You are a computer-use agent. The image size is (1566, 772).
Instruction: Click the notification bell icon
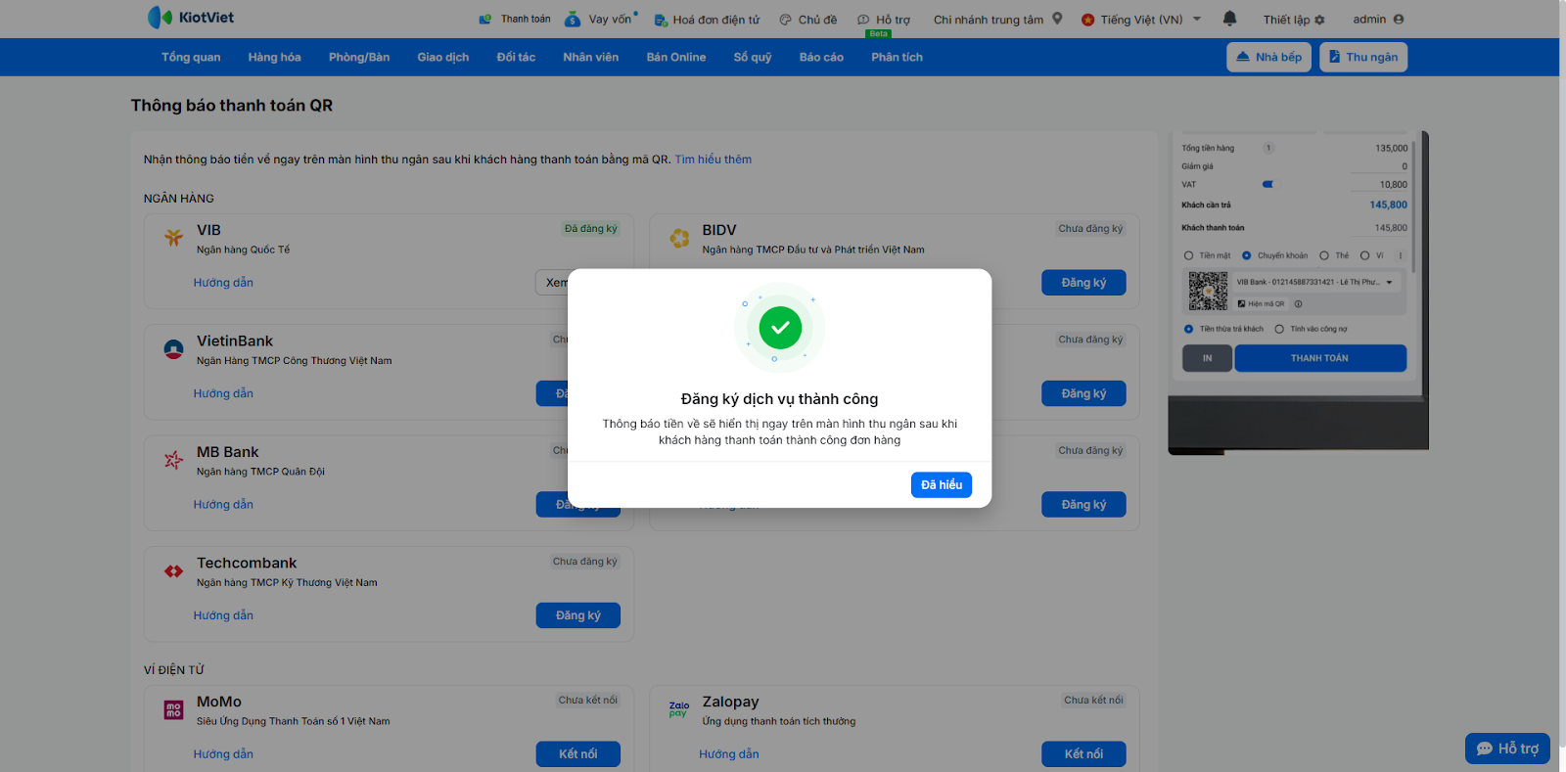pyautogui.click(x=1230, y=19)
